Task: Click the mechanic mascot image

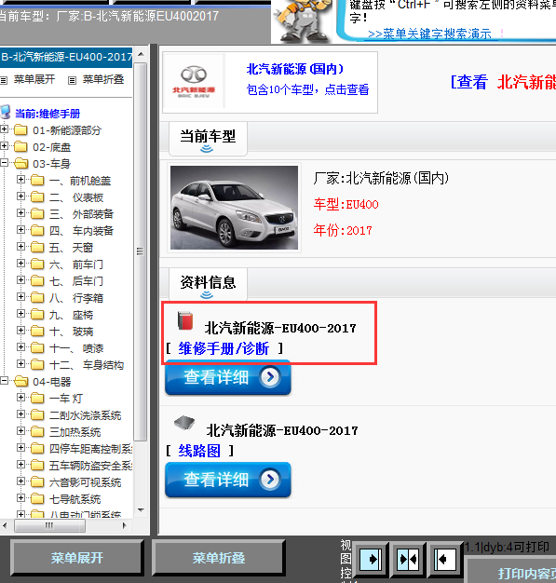Action: tap(302, 20)
